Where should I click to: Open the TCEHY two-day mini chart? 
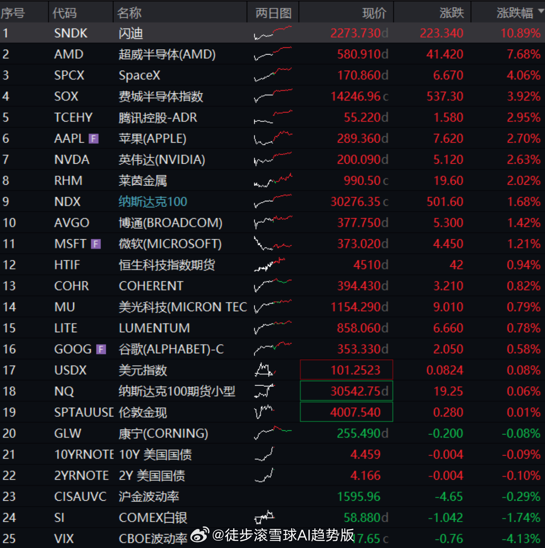click(273, 117)
